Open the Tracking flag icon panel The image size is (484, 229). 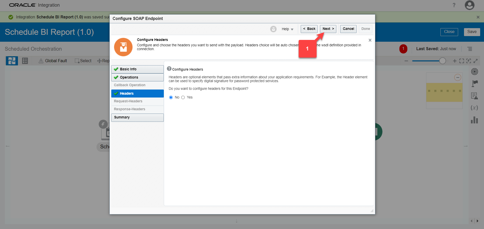pos(475,83)
